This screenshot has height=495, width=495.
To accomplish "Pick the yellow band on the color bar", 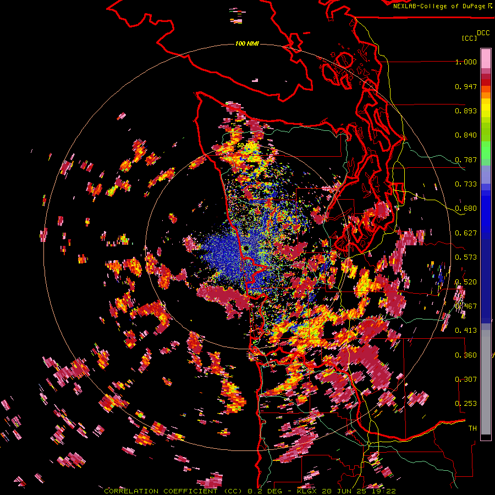I will (486, 108).
